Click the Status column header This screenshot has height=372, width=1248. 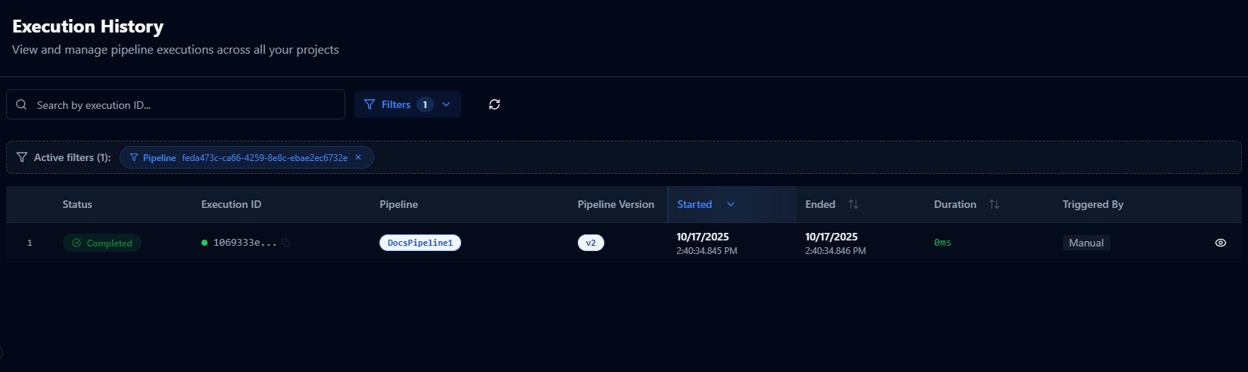pyautogui.click(x=77, y=204)
